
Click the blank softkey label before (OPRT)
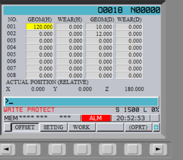(110, 127)
